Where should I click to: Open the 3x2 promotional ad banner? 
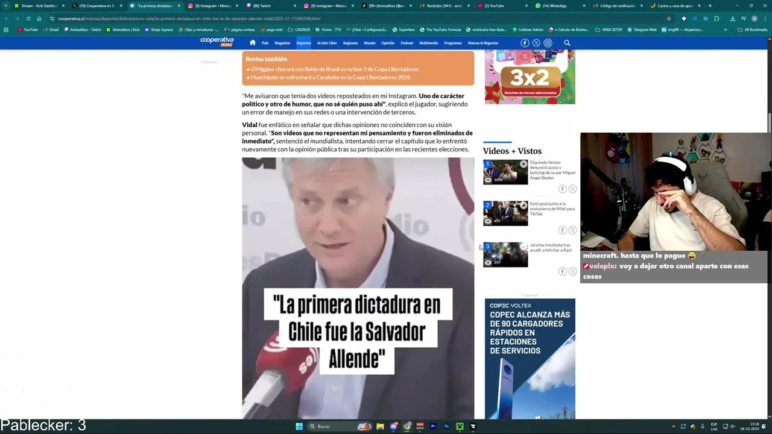[x=530, y=77]
